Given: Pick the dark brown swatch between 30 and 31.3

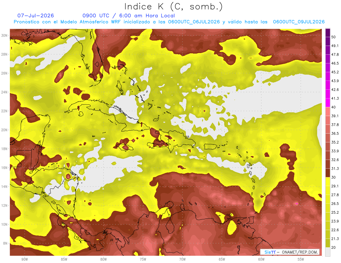Looking at the screenshot, I should pos(328,173).
